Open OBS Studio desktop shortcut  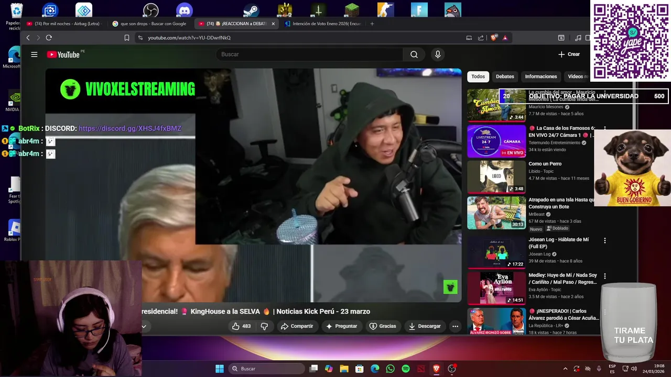pos(151,10)
